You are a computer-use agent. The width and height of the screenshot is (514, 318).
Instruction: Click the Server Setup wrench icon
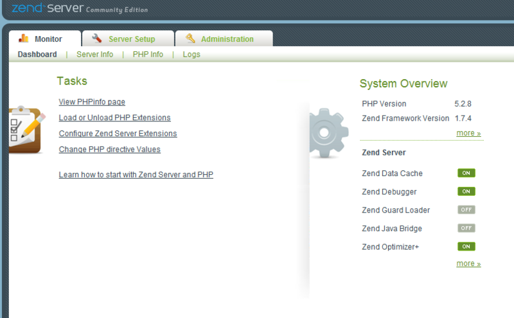97,39
